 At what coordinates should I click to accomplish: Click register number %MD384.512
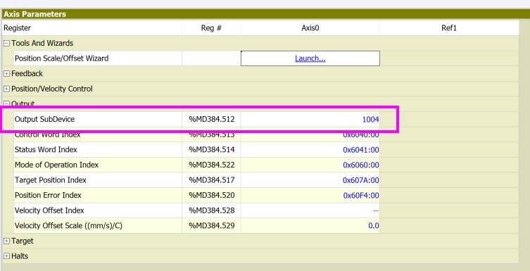coord(212,119)
